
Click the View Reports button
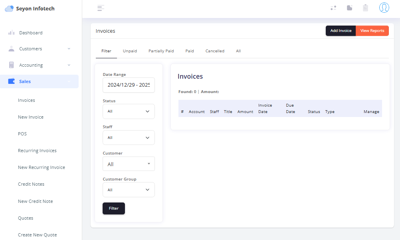tap(372, 31)
